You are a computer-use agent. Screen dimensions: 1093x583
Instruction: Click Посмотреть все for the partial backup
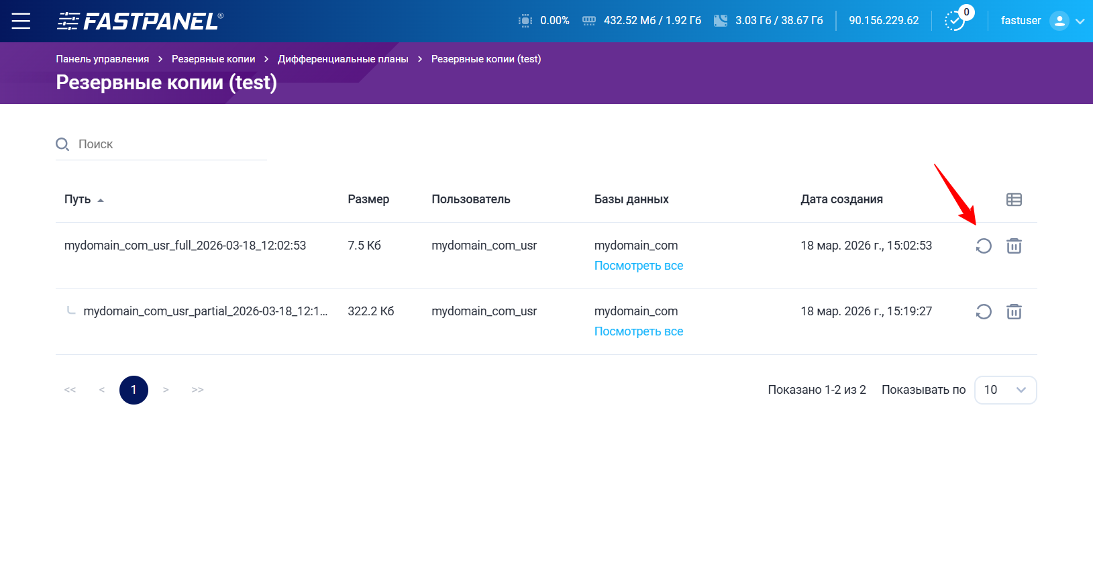coord(638,331)
